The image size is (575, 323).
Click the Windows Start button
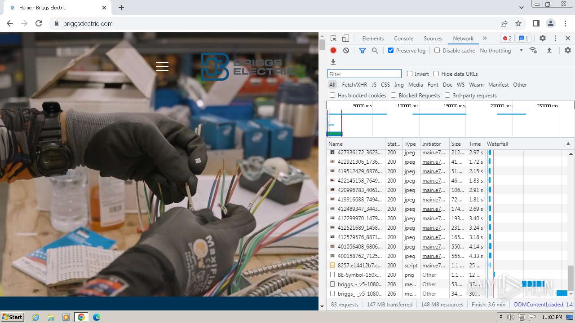point(12,317)
